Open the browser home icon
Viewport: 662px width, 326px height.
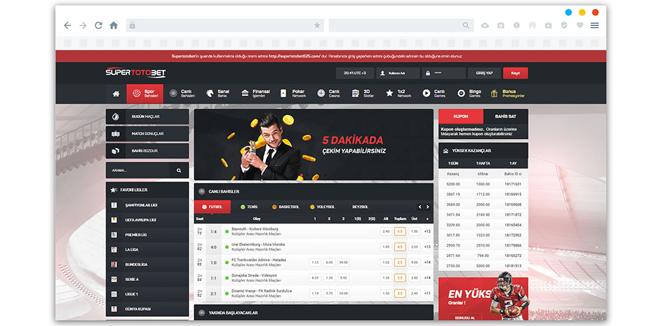tap(114, 25)
